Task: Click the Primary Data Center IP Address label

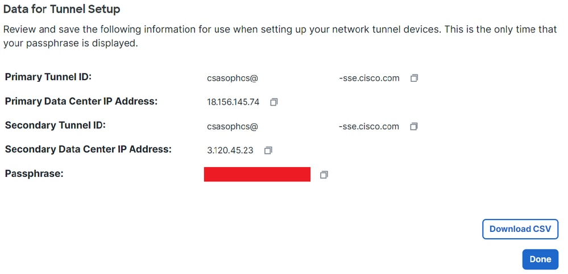Action: pos(81,101)
